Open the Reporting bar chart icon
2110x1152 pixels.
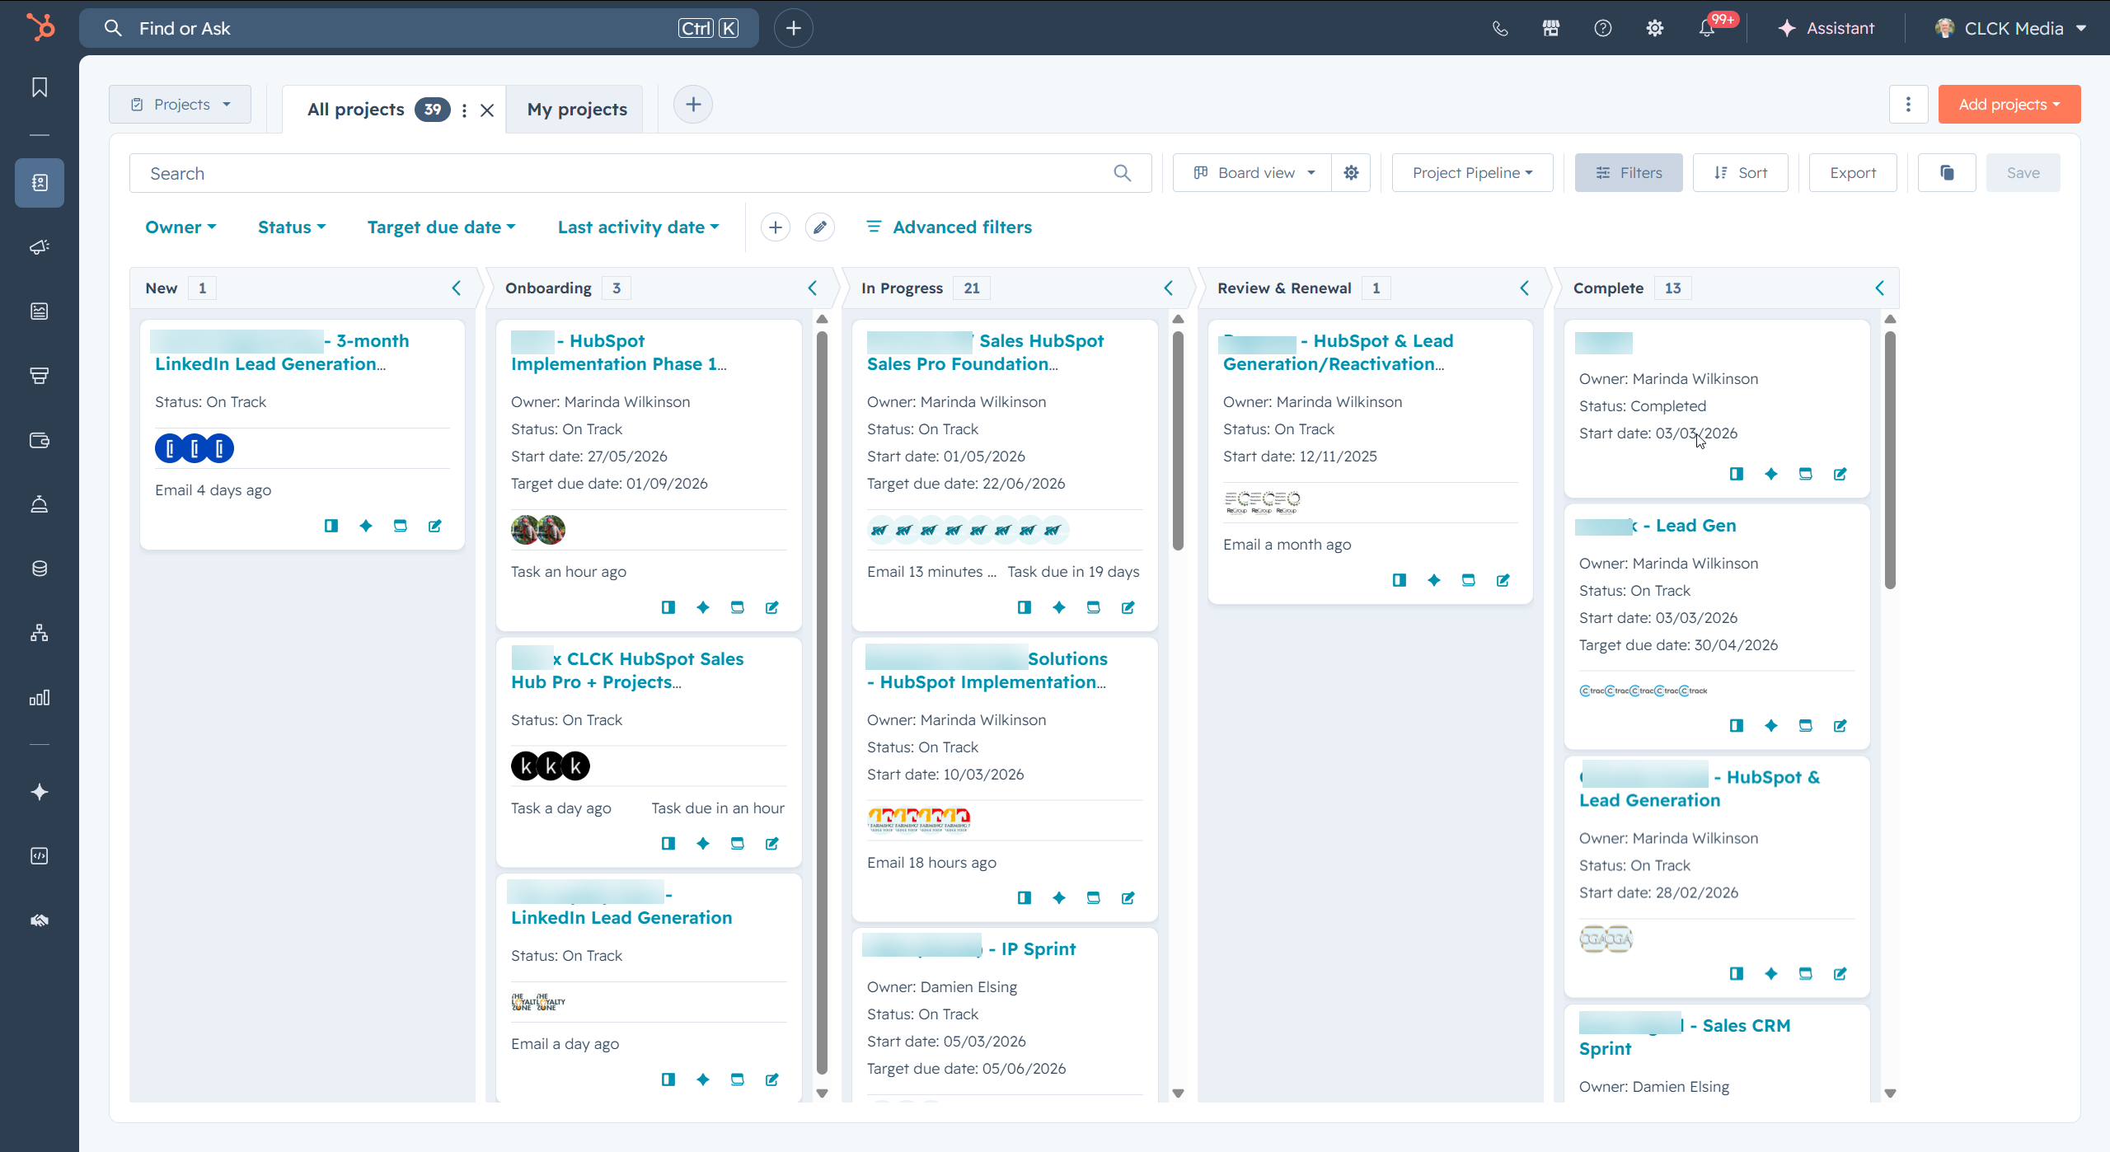[40, 698]
